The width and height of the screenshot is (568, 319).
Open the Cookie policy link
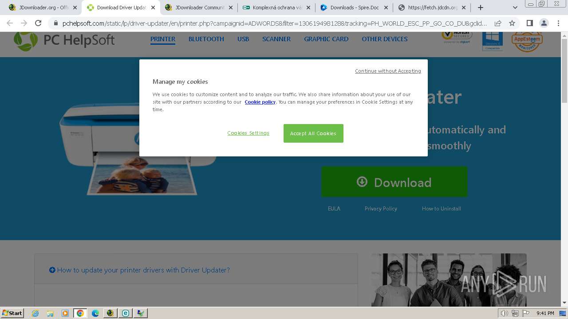click(260, 102)
